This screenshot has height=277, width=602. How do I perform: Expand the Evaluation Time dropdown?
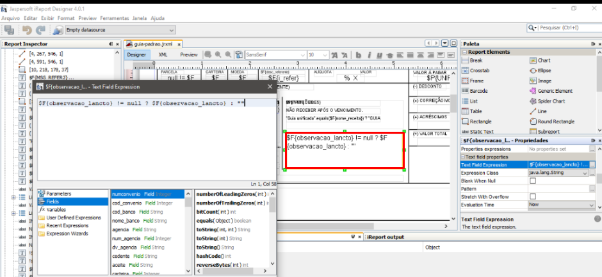[x=585, y=205]
